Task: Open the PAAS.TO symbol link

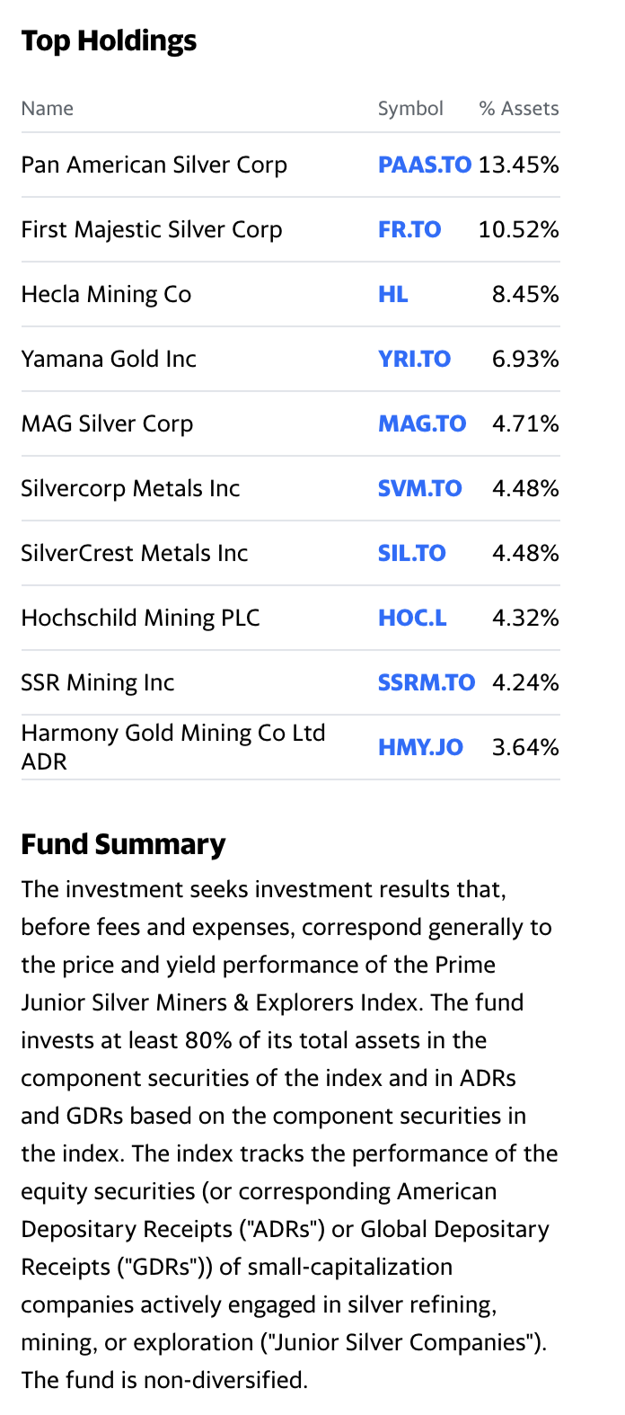Action: (424, 165)
